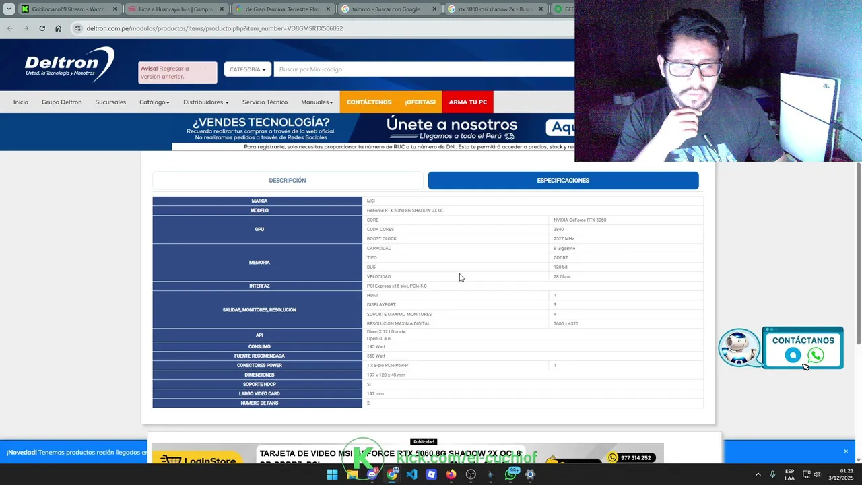Select the ESPECIFICACIONES tab
The height and width of the screenshot is (485, 862).
coord(563,181)
